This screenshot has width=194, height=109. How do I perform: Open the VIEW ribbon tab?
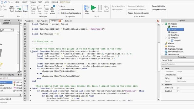coord(47,2)
